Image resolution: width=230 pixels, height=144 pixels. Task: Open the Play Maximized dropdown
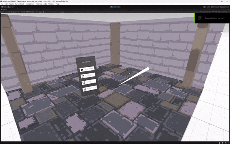click(x=205, y=12)
